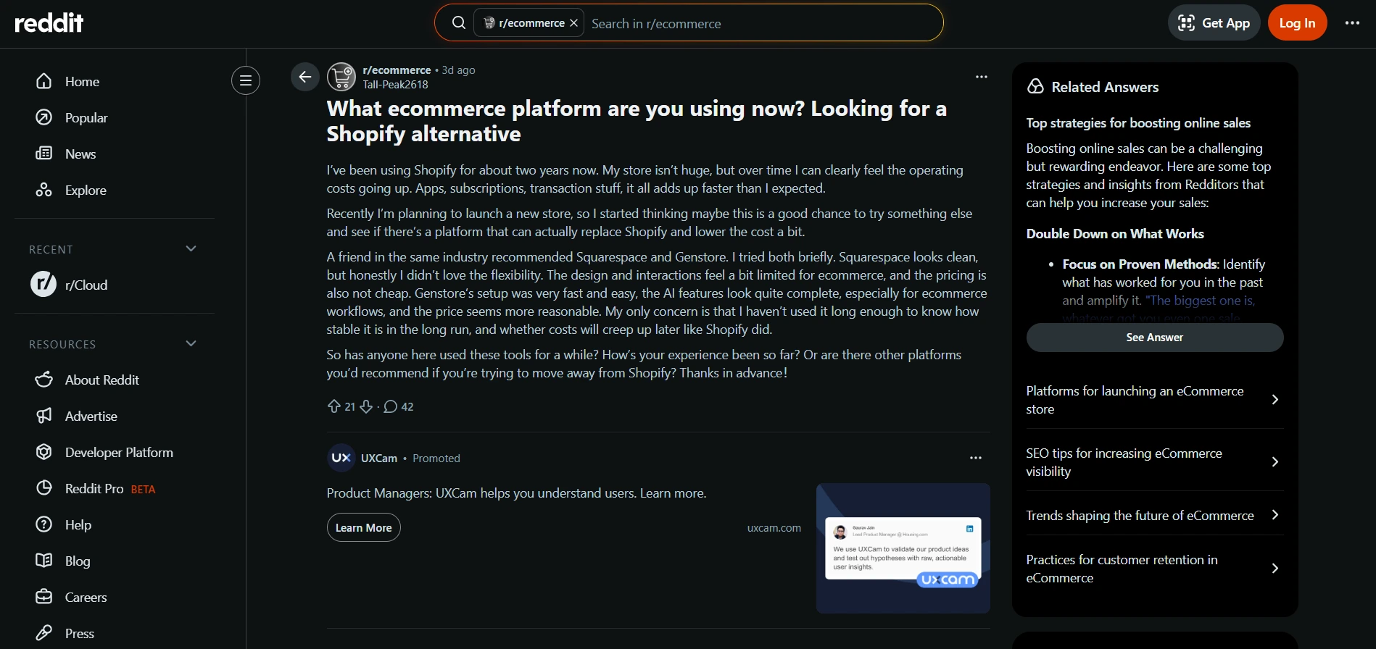Remove the r/ecommerce search filter
The width and height of the screenshot is (1376, 649).
tap(574, 23)
